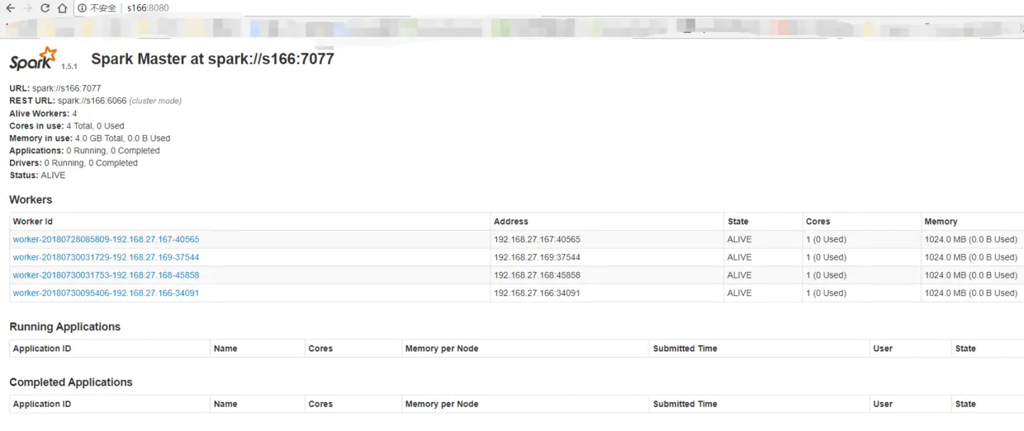Screen dimensions: 1024x431
Task: Open worker-20180730031729-192.168.27.169-37544 link
Action: (106, 257)
